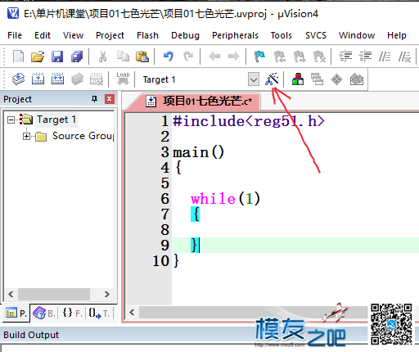Image resolution: width=419 pixels, height=352 pixels.
Task: Pin the Project panel
Action: pyautogui.click(x=94, y=99)
